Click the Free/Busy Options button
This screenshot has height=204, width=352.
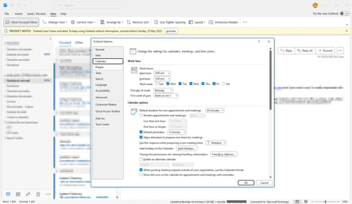tap(224, 154)
